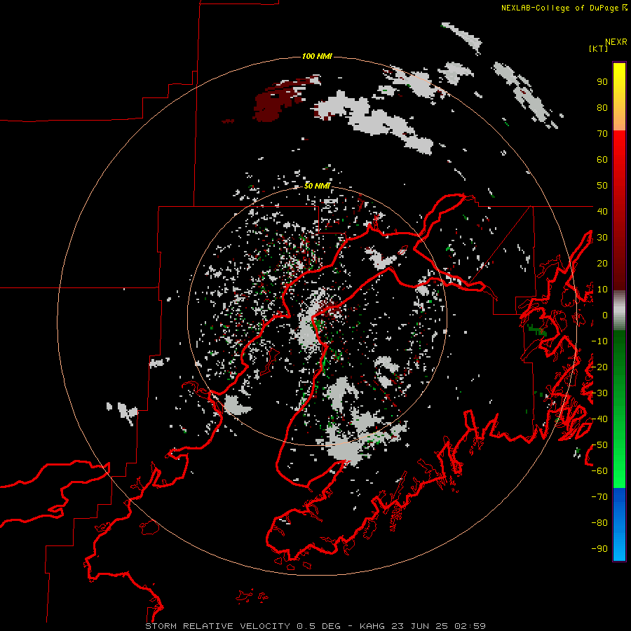Click the -10 value on velocity scale

(x=599, y=341)
